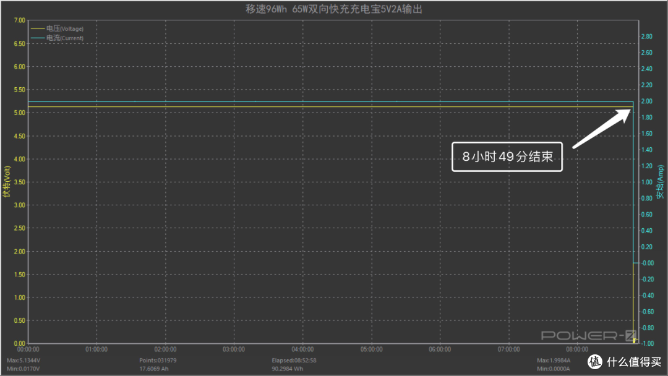Click the 08:00:00 time axis label

tap(577, 349)
